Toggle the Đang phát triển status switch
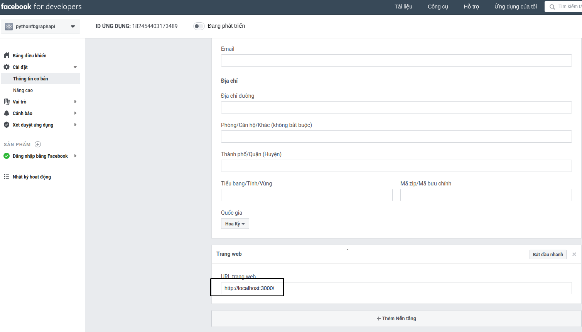 point(199,26)
